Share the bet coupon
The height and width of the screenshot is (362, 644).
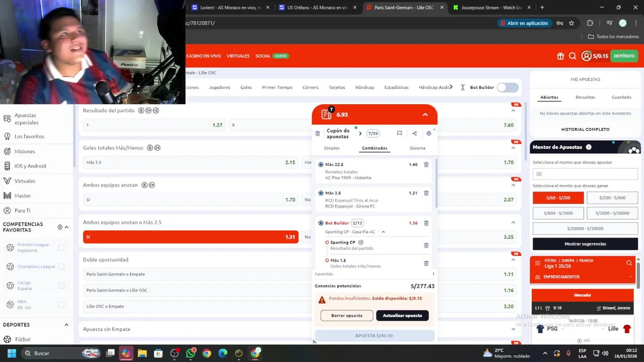click(415, 134)
